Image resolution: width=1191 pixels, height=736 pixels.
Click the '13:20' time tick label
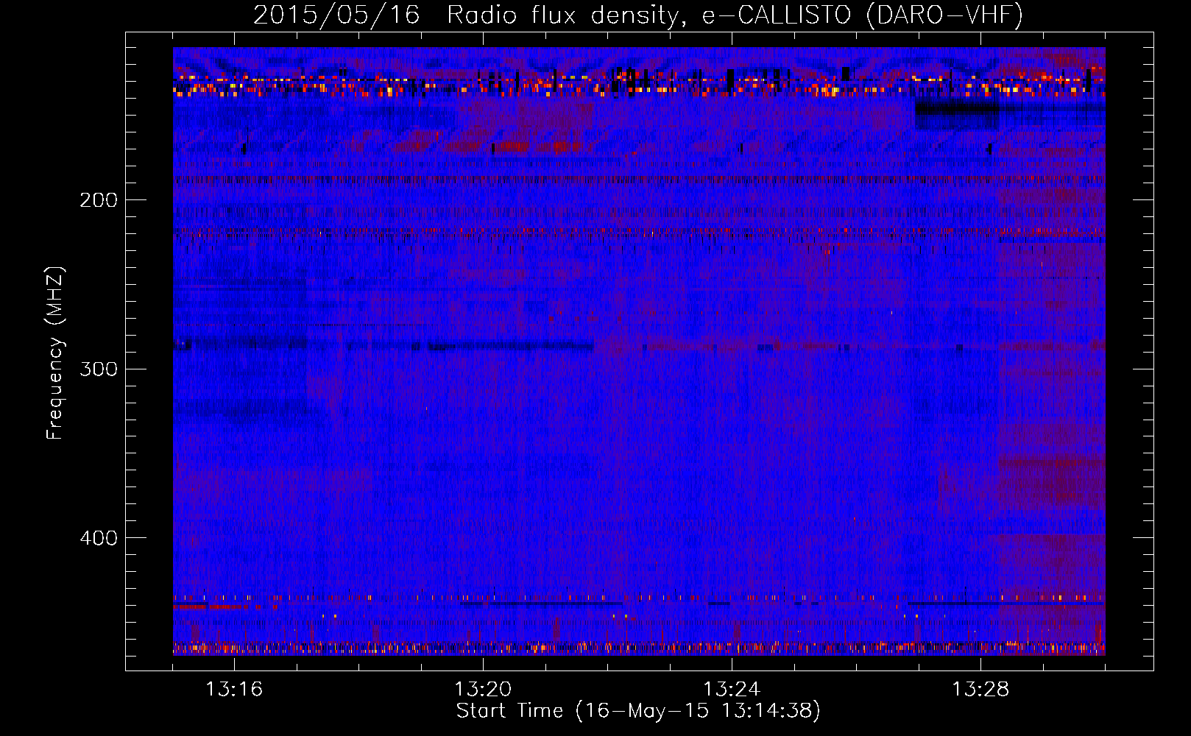pyautogui.click(x=483, y=690)
